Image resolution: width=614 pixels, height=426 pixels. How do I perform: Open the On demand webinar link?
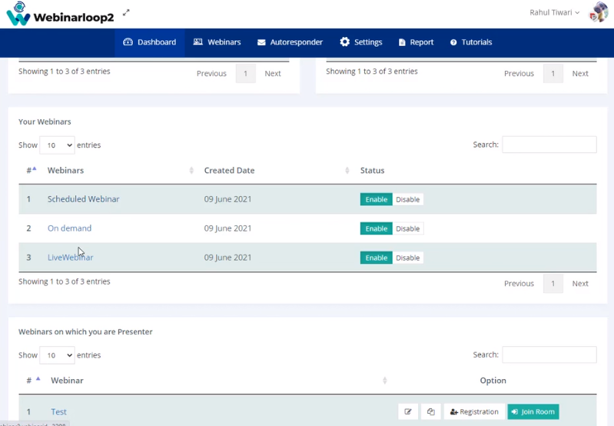(x=69, y=228)
